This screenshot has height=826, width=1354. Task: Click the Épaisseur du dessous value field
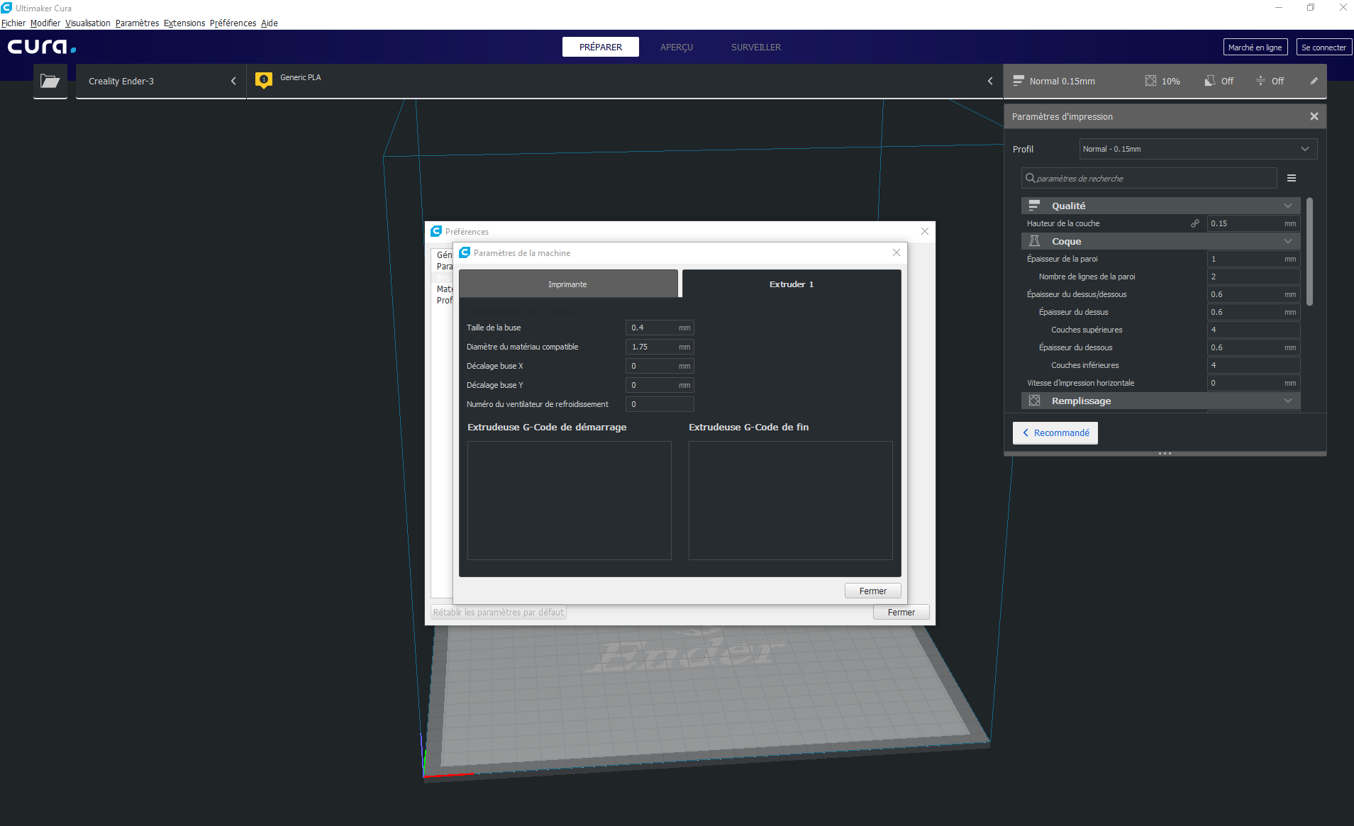click(x=1254, y=347)
